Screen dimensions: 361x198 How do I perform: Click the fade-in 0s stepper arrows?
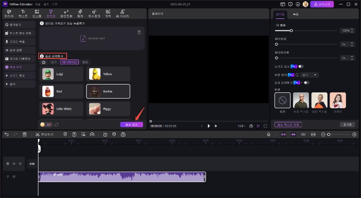(x=352, y=44)
